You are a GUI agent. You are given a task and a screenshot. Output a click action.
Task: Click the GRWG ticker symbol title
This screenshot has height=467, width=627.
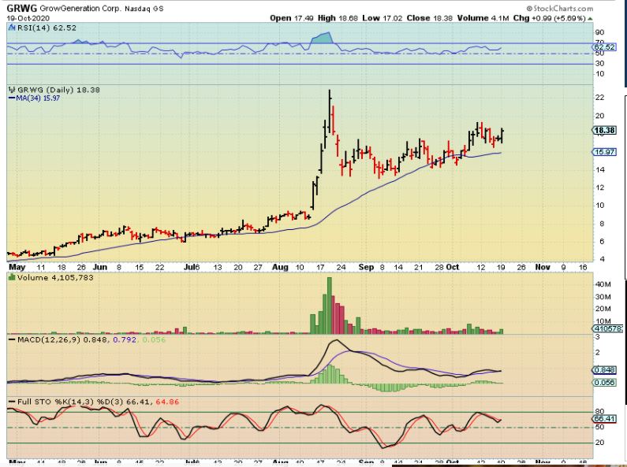[x=22, y=8]
